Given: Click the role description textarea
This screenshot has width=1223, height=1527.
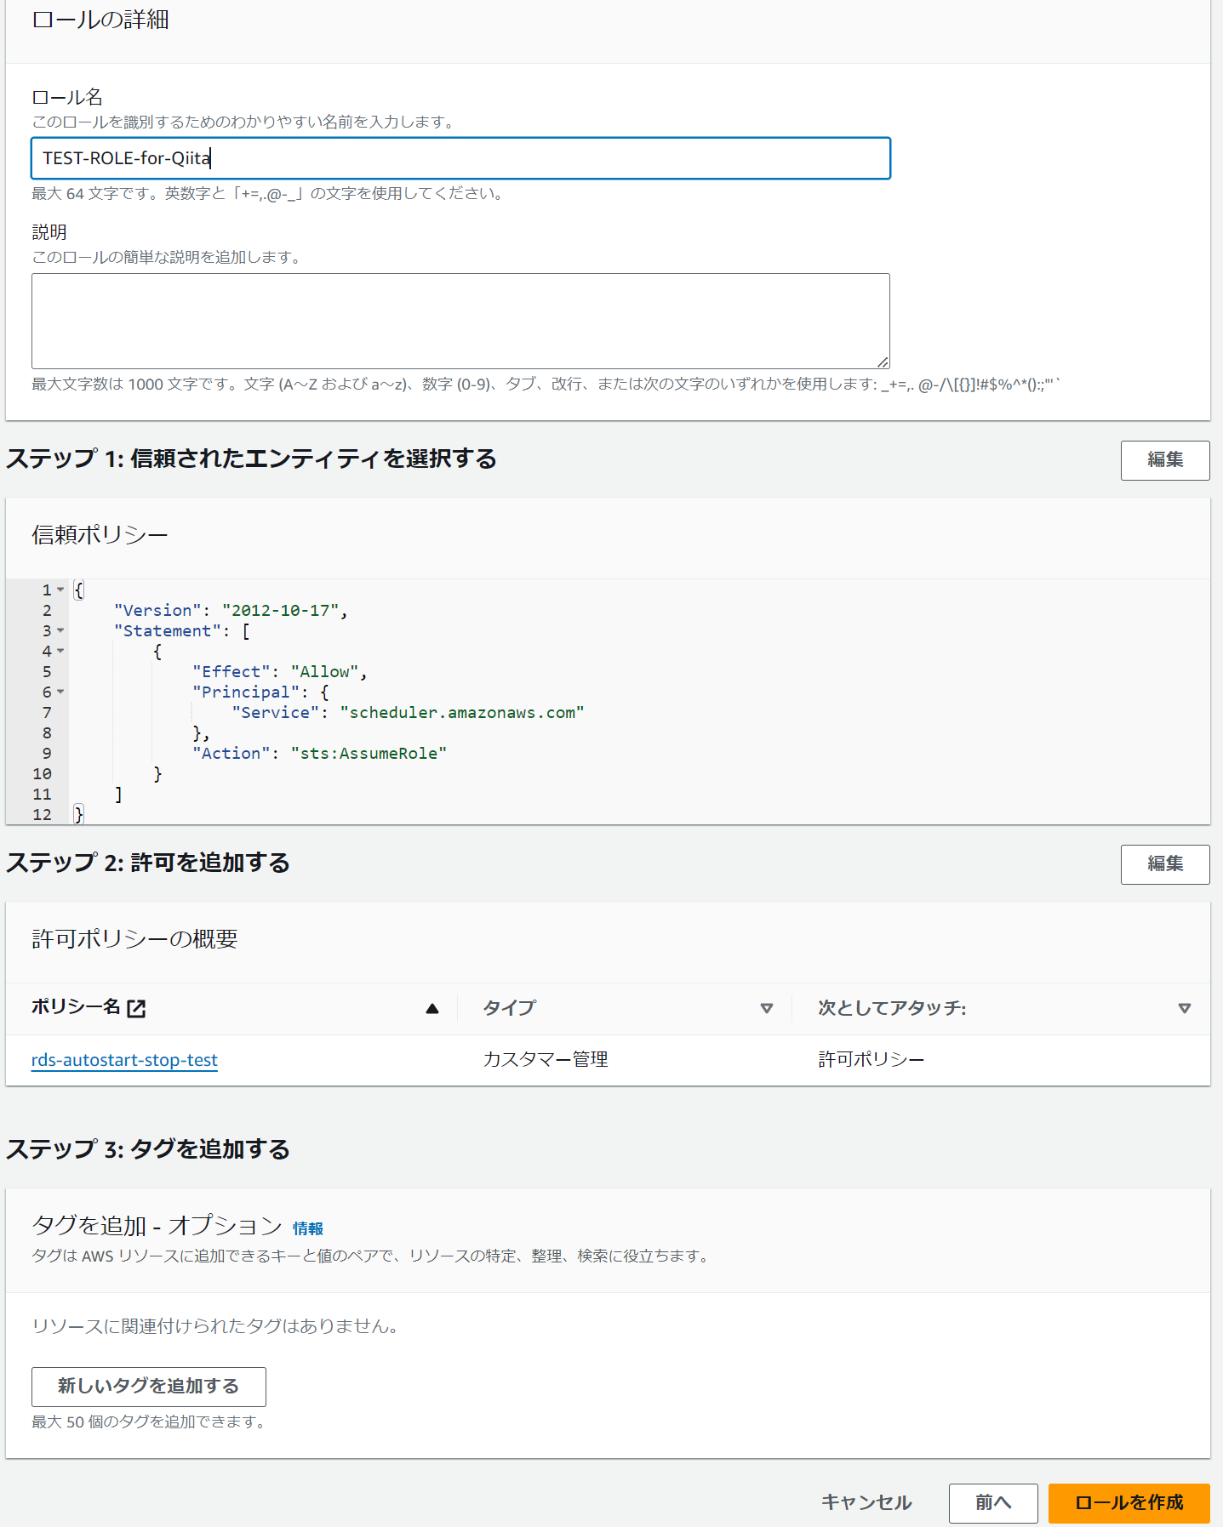Looking at the screenshot, I should click(x=460, y=321).
